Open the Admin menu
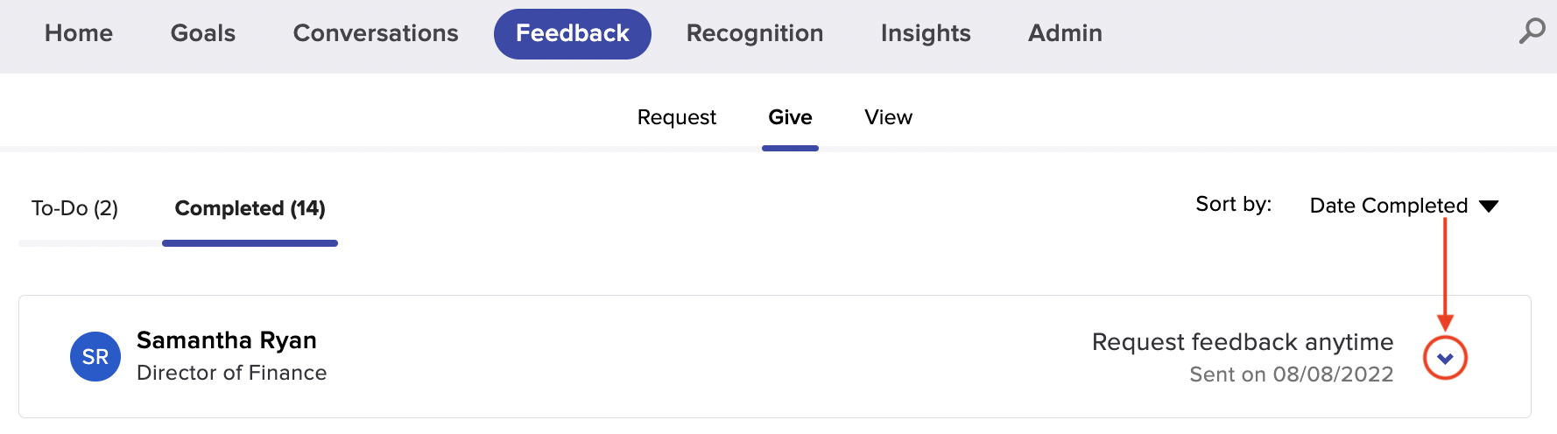1557x434 pixels. click(1065, 33)
